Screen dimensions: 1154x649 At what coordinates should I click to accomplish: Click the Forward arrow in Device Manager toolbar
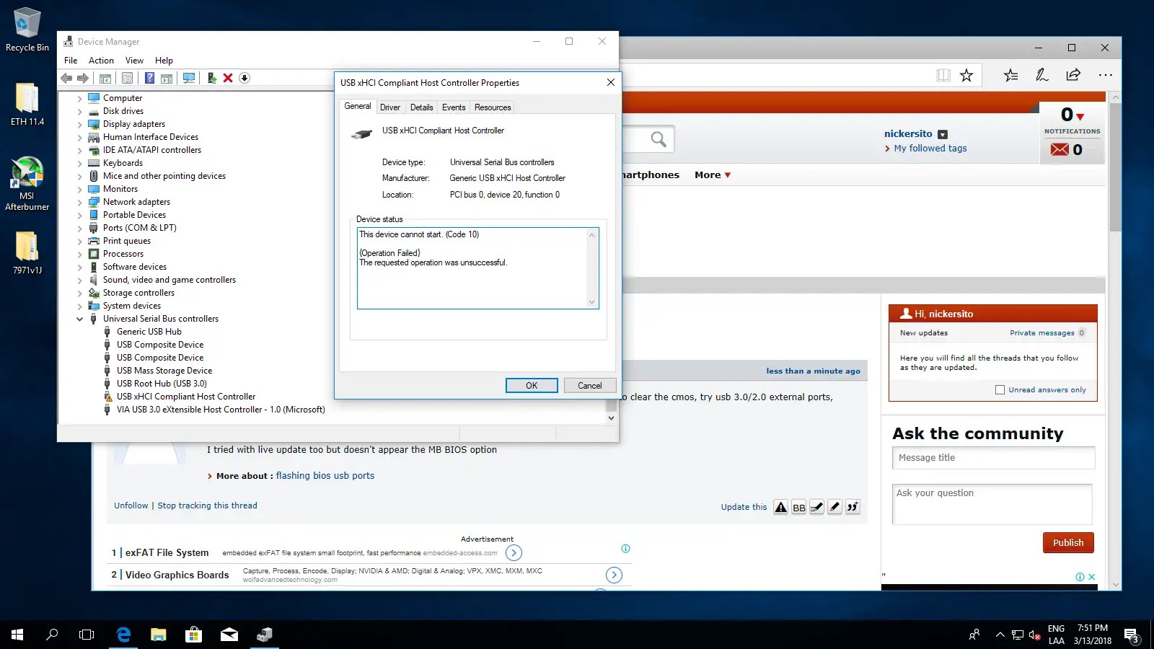coord(83,78)
